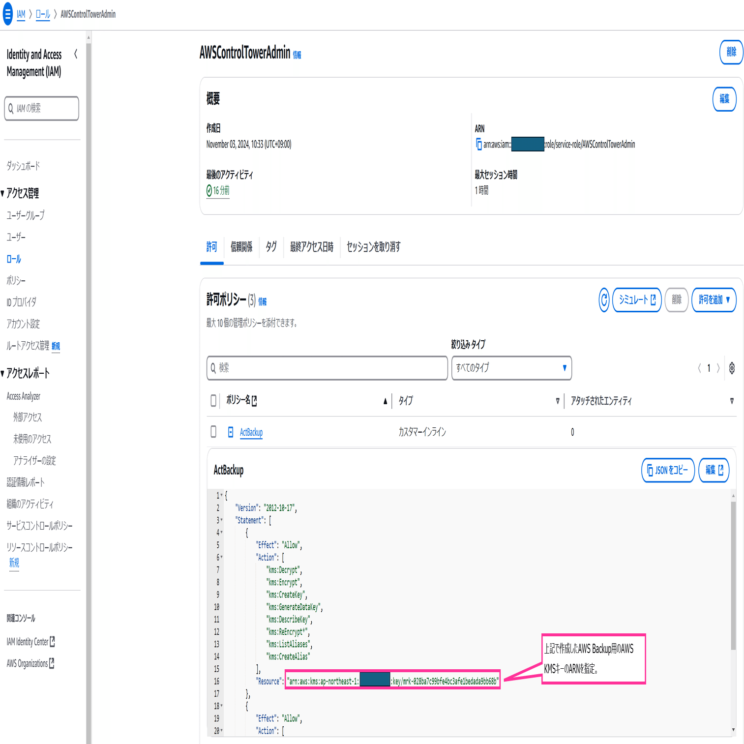Click 編集 in the 概要 summary panel
This screenshot has height=744, width=744.
click(x=724, y=99)
